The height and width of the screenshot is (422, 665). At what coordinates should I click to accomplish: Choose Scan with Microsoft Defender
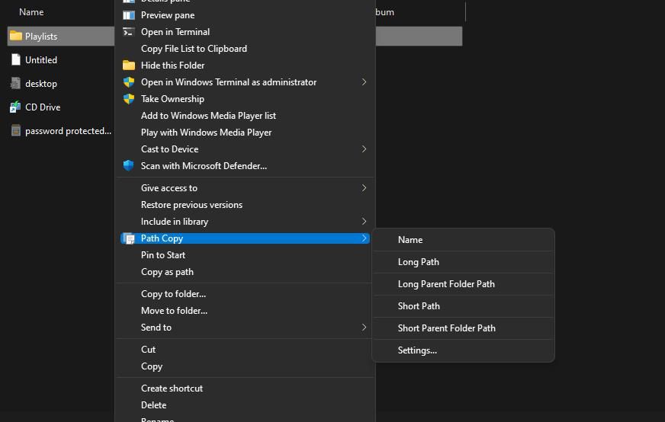[245, 165]
